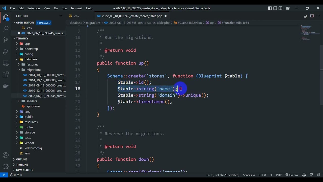The width and height of the screenshot is (323, 182).
Task: Change indentation via Spaces: 4
Action: click(x=249, y=175)
